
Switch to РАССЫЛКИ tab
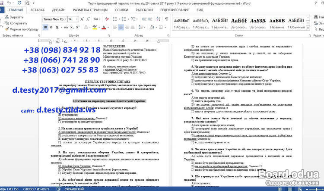144,10
